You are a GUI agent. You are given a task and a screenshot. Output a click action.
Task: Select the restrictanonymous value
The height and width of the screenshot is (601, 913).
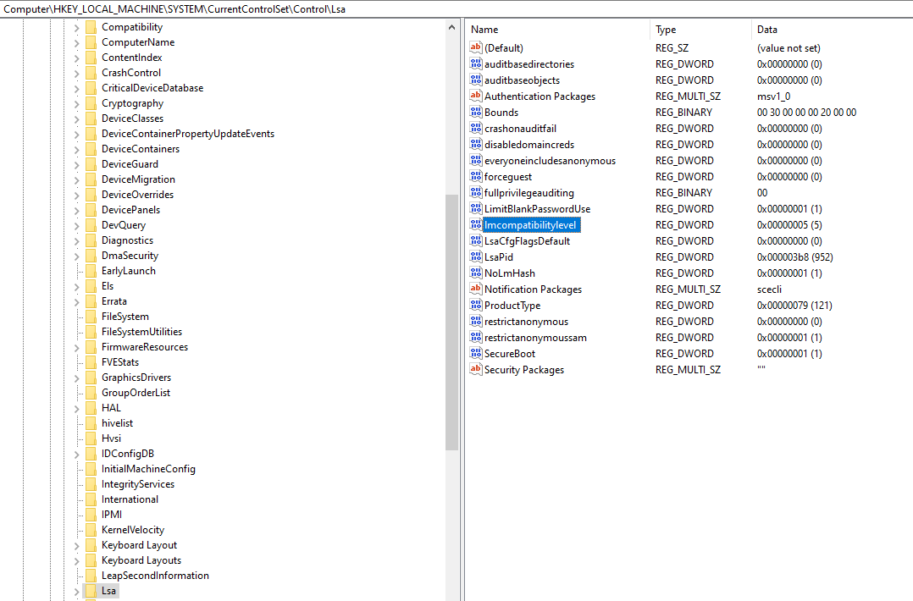point(526,322)
